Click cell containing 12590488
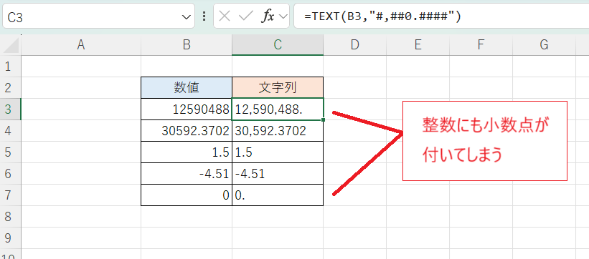Viewport: 589px width, 259px height. pyautogui.click(x=187, y=109)
